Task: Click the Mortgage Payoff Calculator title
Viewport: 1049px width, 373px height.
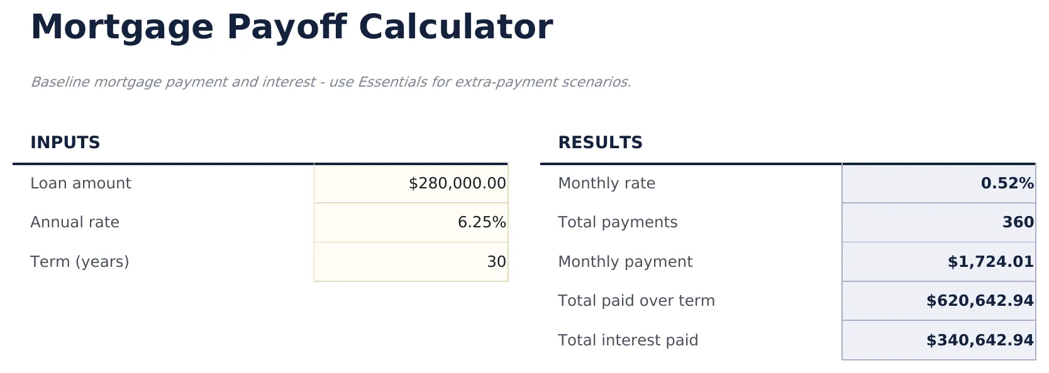Action: click(292, 26)
